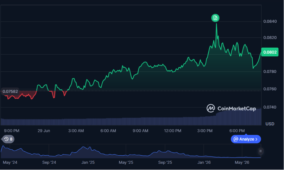Click the 12:00 PM time axis label
284x170 pixels.
[172, 131]
